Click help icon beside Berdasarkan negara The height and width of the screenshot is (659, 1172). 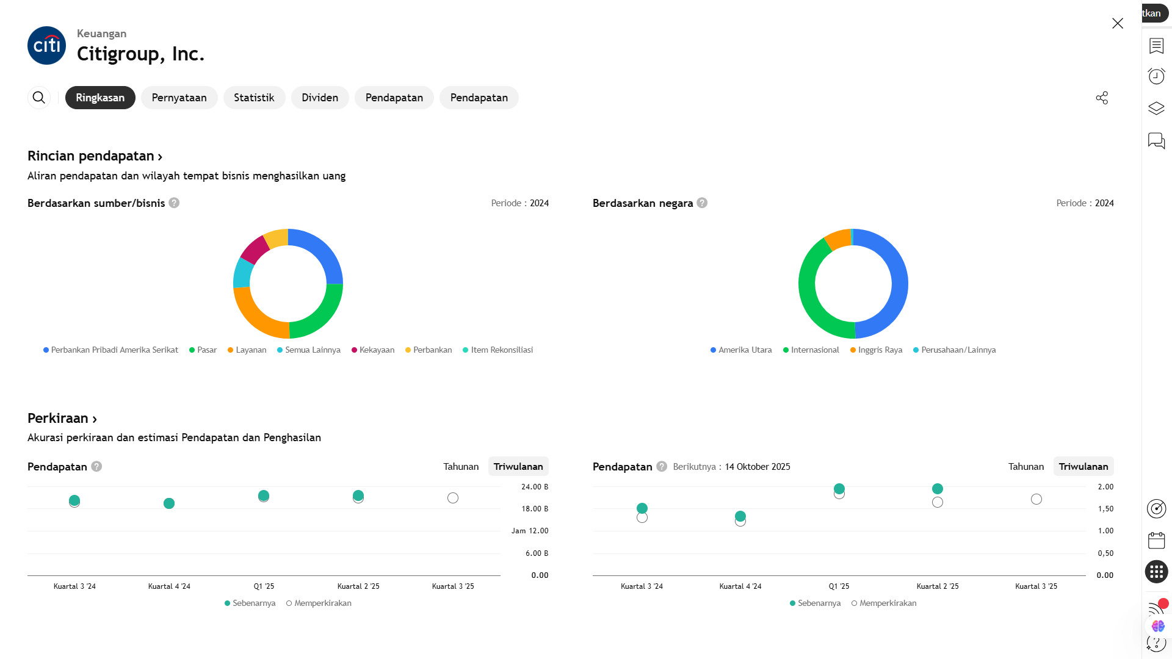[702, 203]
